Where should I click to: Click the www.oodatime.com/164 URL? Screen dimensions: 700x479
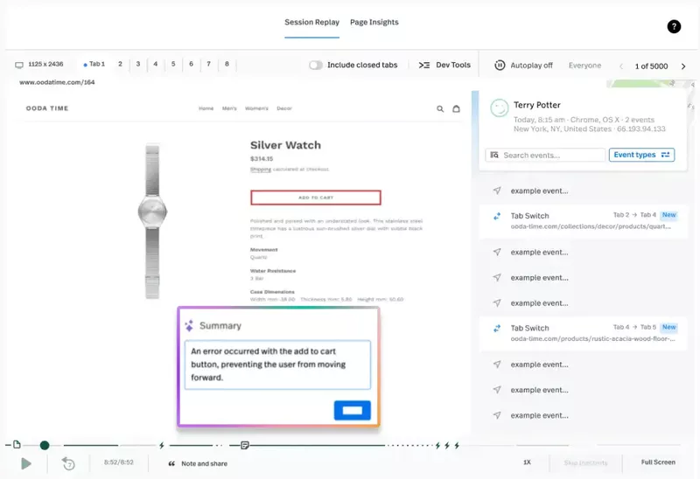(x=57, y=82)
